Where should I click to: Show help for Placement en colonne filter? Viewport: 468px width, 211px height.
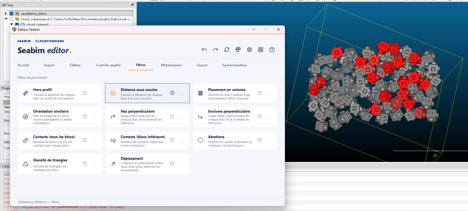tap(260, 93)
